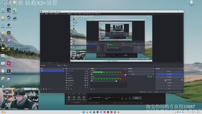Adjust the 麦克风/Aux volume slider
202x114 pixels.
109,75
